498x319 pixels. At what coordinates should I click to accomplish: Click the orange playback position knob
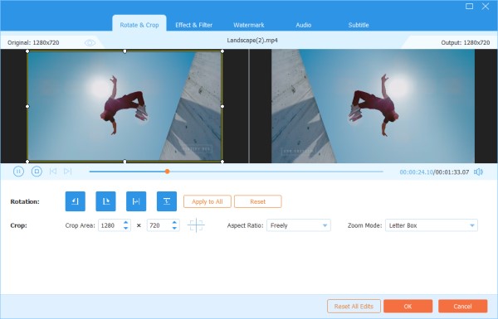coord(167,172)
